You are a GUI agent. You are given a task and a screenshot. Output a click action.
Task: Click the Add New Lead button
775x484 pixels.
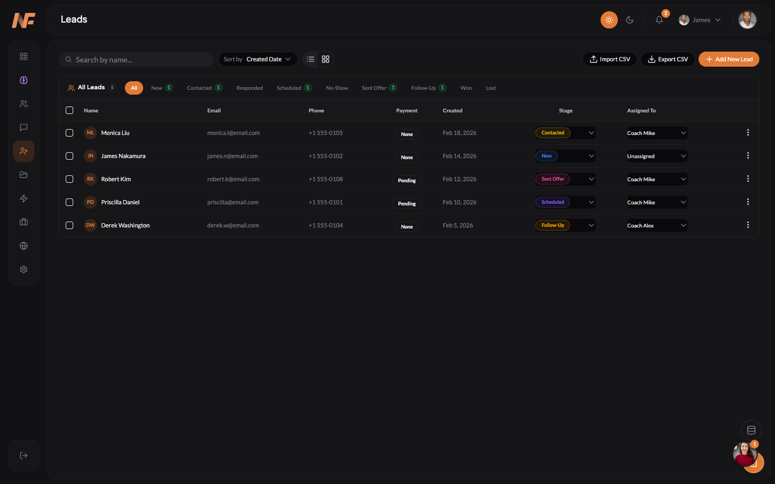(729, 59)
